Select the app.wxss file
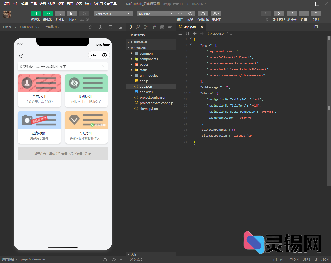The width and height of the screenshot is (331, 263). click(x=146, y=92)
